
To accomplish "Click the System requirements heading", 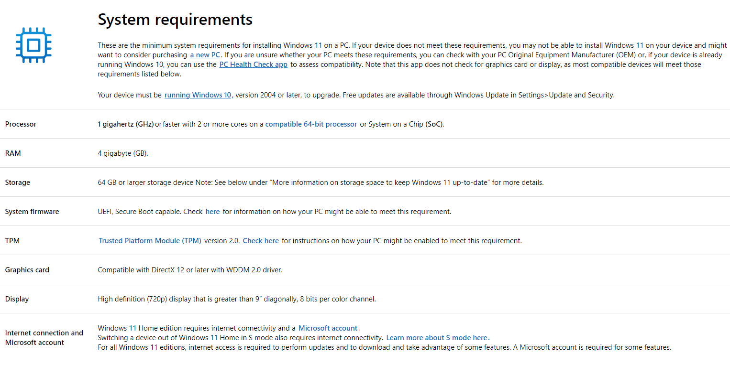I will (175, 20).
